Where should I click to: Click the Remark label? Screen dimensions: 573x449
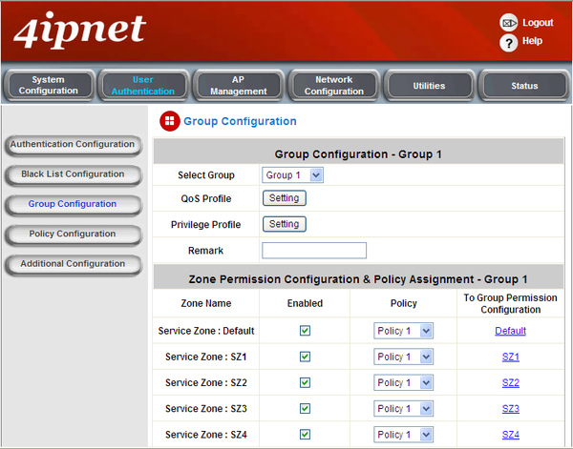(x=205, y=251)
